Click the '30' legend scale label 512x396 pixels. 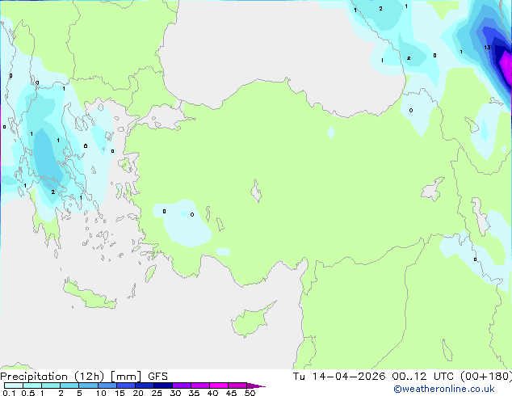pyautogui.click(x=175, y=393)
